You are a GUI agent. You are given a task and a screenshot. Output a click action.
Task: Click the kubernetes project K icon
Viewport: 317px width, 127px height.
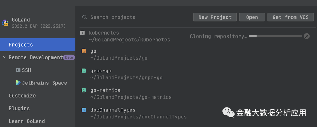pos(82,33)
